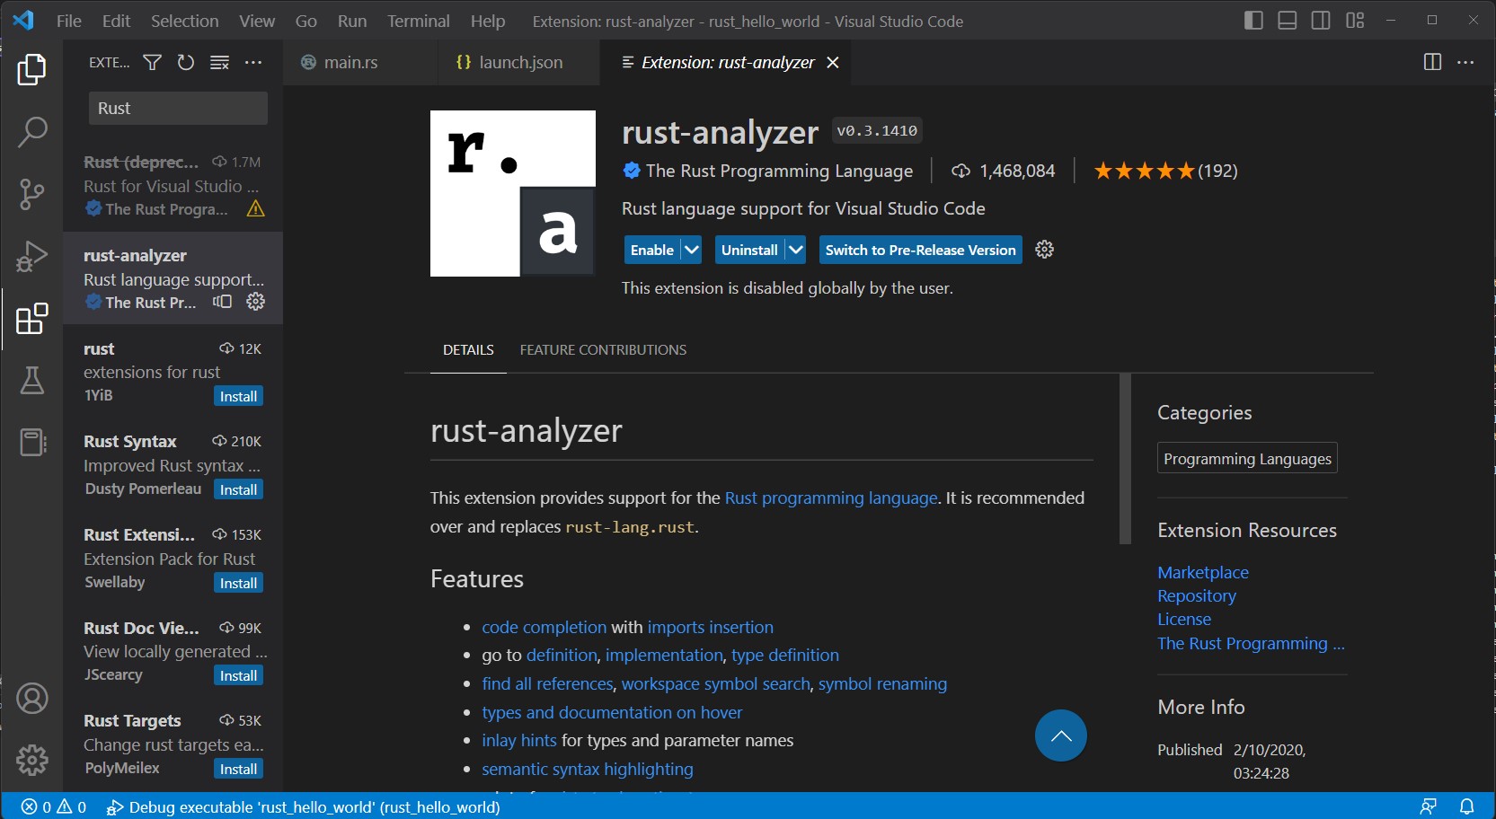
Task: Clear extensions search results
Action: click(219, 63)
